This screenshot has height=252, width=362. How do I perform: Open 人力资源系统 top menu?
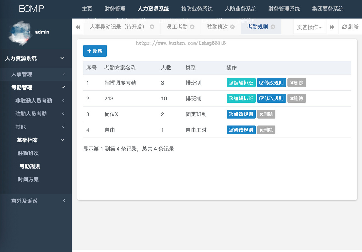click(153, 9)
